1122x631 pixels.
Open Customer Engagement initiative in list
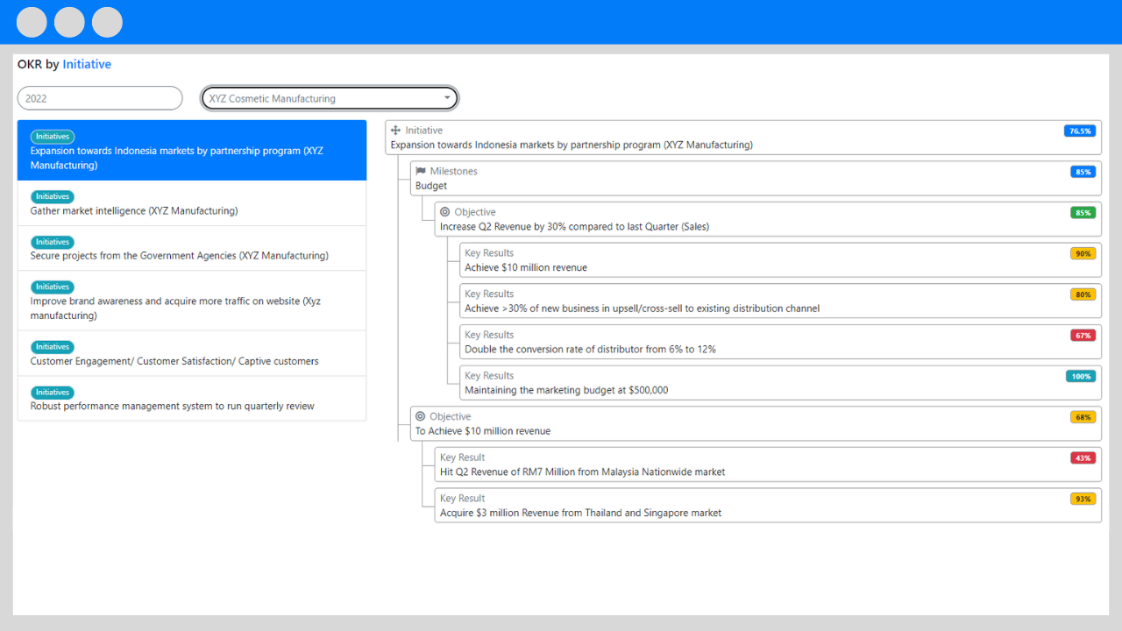pos(174,361)
